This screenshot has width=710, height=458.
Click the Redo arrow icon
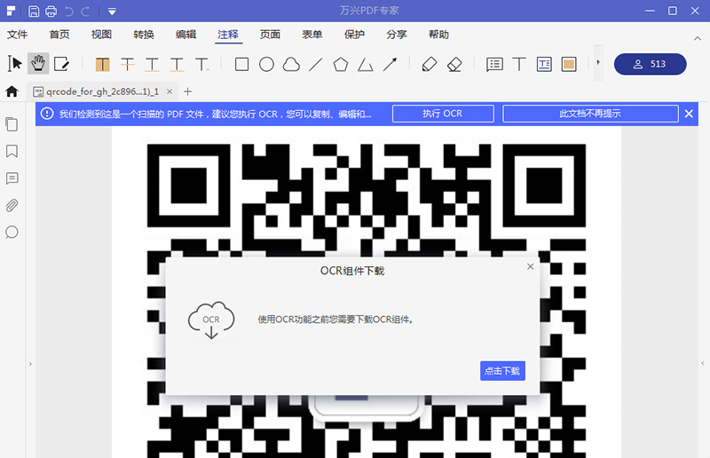(x=85, y=11)
